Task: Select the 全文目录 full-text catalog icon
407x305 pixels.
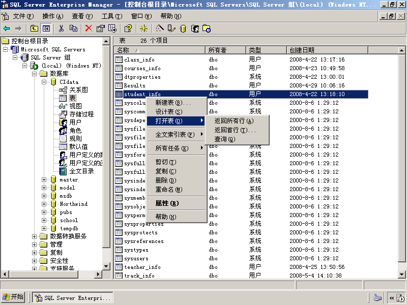Action: [x=63, y=171]
